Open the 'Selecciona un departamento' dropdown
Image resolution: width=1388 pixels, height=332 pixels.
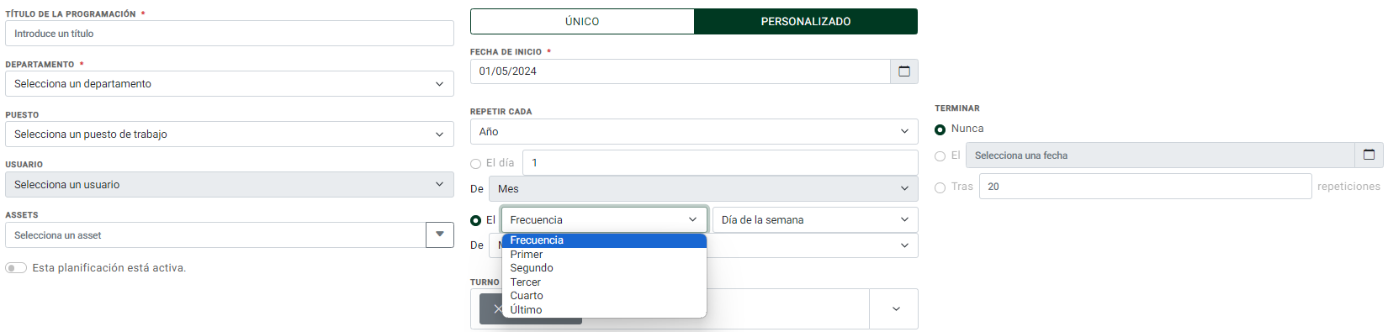(230, 84)
